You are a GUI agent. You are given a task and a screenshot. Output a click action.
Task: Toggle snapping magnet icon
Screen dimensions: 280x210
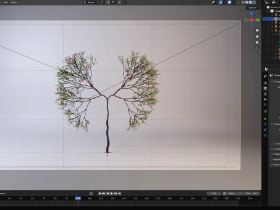(108, 2)
